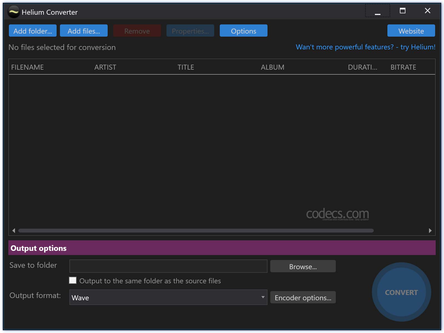This screenshot has height=333, width=444.
Task: Open file Properties...
Action: coord(190,31)
